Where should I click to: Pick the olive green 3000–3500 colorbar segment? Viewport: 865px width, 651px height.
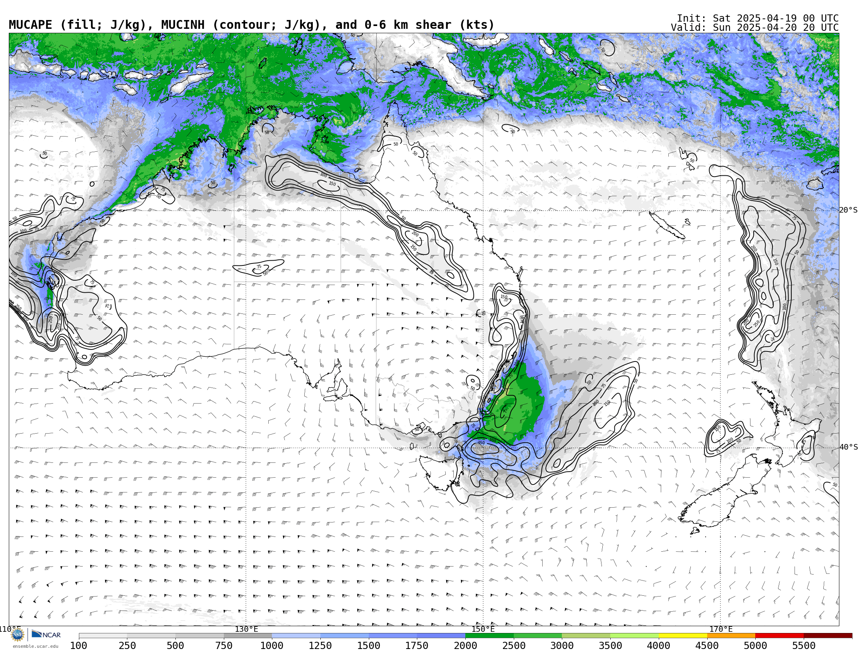click(x=586, y=636)
